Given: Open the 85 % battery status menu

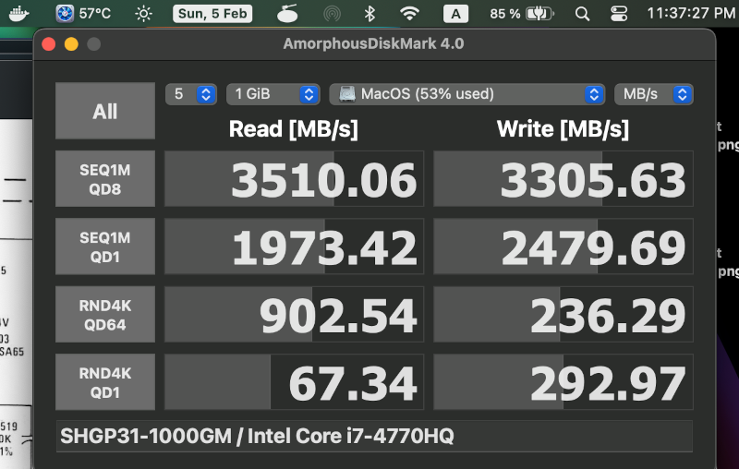Looking at the screenshot, I should tap(522, 14).
